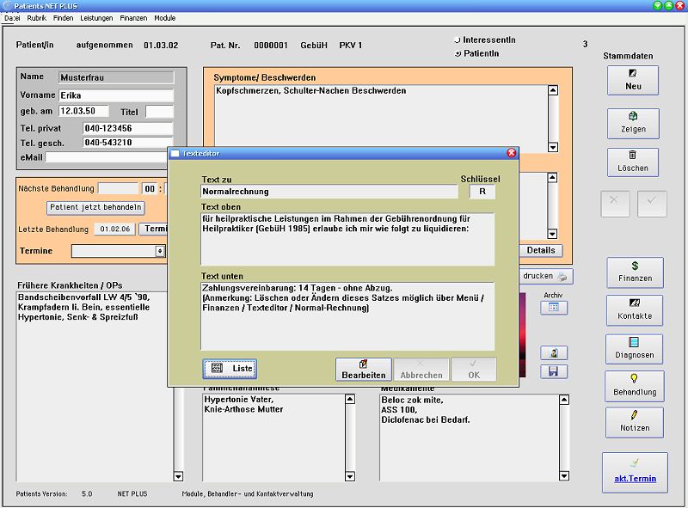Click the akt.Termin link
Screen dimensions: 688x508
coord(635,479)
